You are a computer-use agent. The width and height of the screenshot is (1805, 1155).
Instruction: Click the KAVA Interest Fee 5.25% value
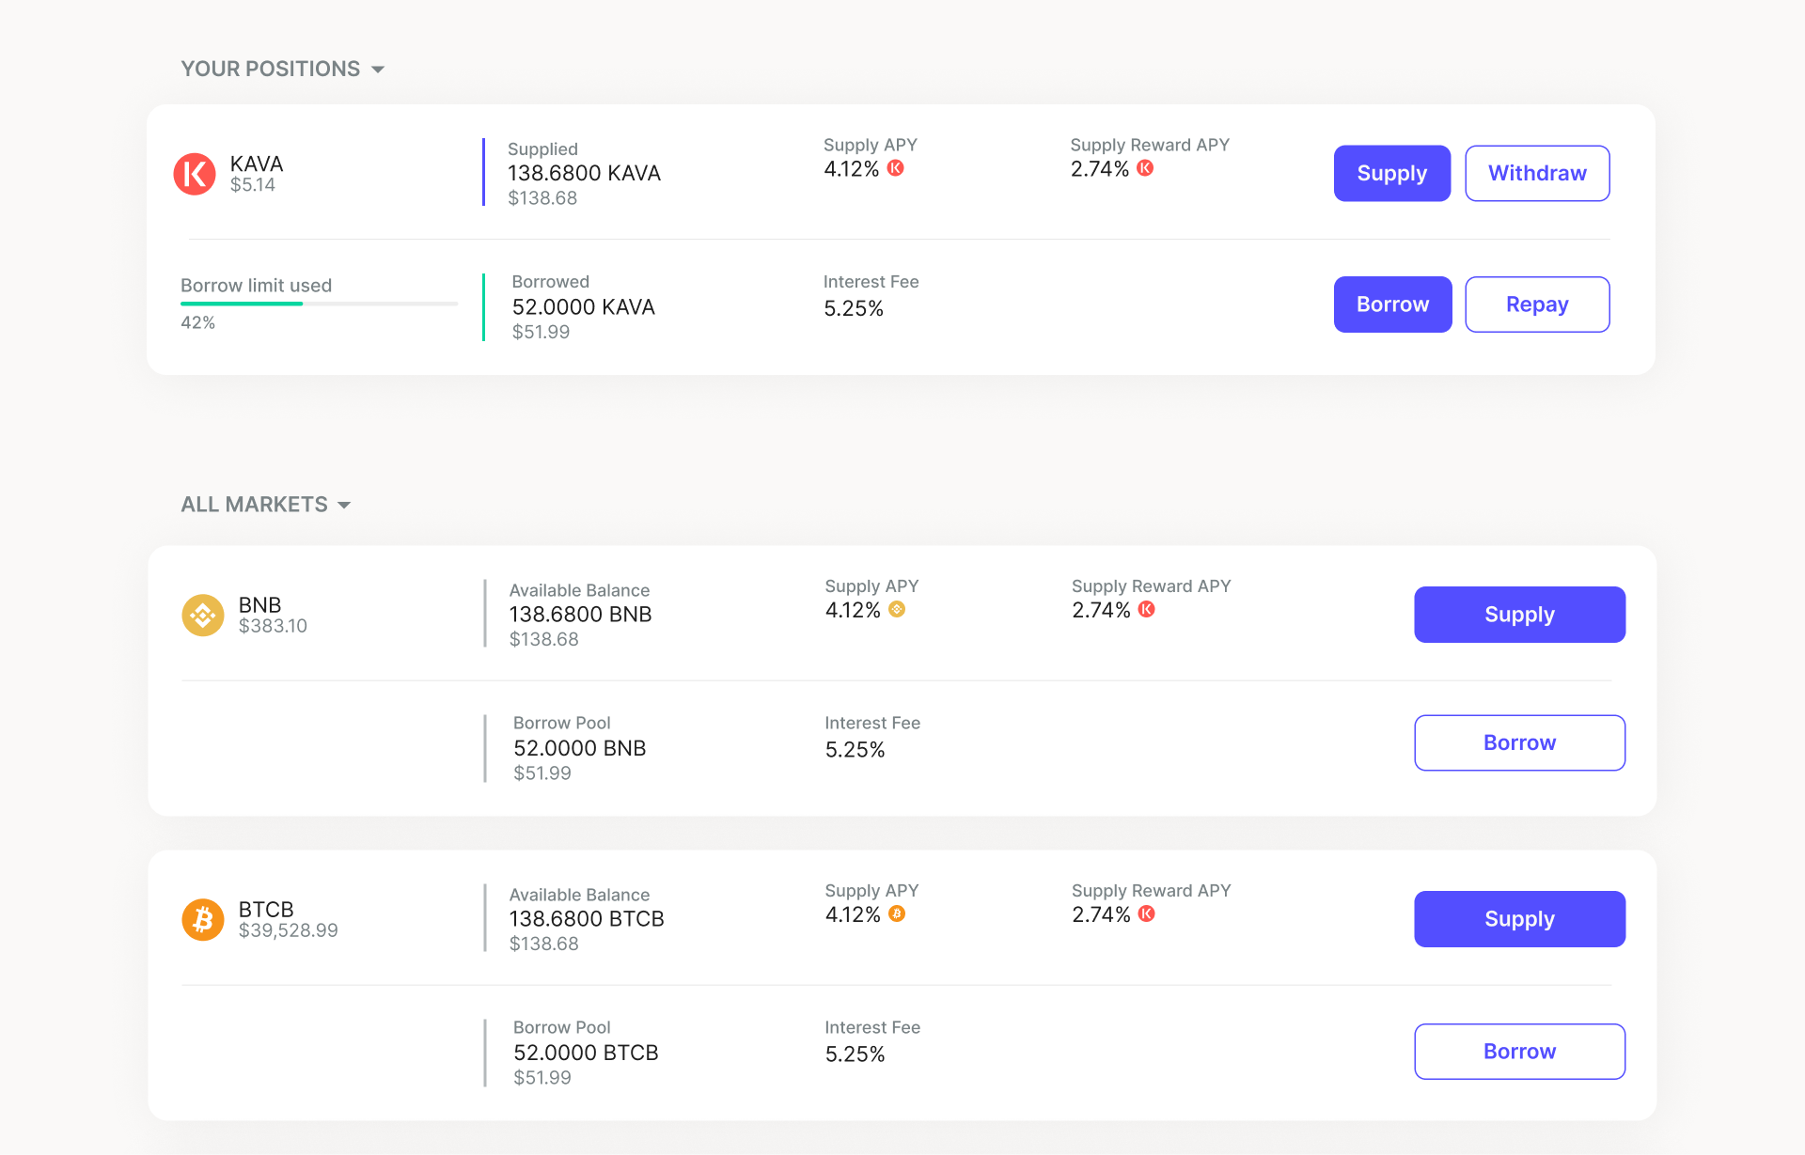854,308
